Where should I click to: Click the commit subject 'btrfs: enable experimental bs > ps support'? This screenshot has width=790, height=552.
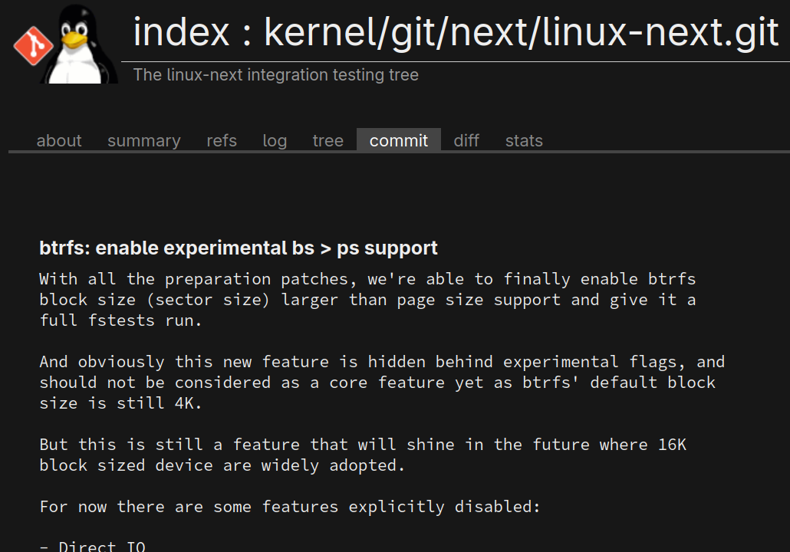239,248
